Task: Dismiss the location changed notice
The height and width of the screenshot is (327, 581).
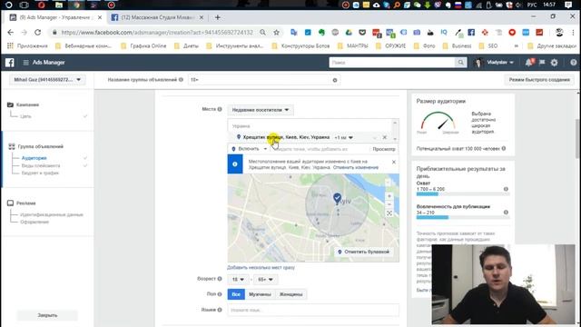Action: pyautogui.click(x=393, y=162)
